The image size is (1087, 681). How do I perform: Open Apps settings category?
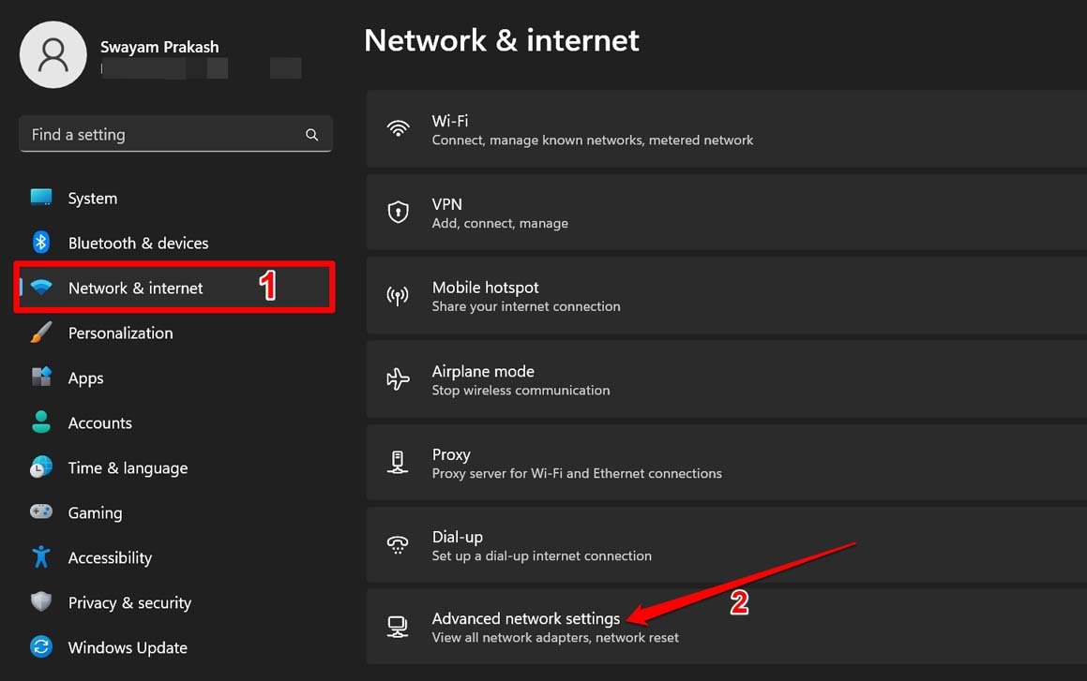coord(174,378)
